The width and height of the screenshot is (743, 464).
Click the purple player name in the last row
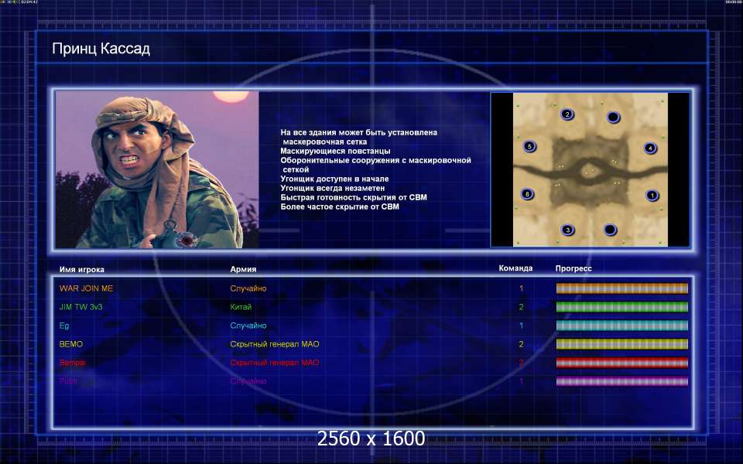coord(68,381)
